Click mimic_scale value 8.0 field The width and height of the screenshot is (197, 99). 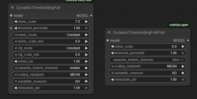click(174, 47)
